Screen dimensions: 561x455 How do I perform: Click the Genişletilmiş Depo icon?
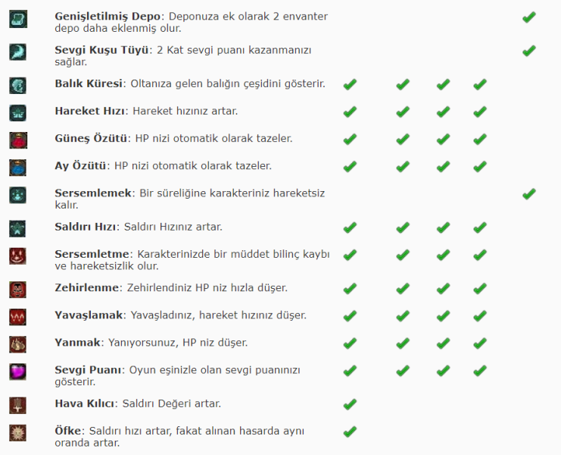(x=18, y=17)
